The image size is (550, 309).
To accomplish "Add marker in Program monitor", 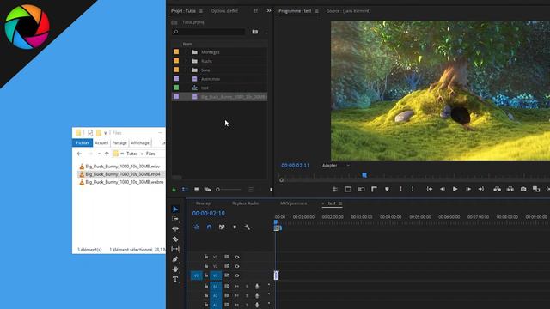I will (387, 189).
